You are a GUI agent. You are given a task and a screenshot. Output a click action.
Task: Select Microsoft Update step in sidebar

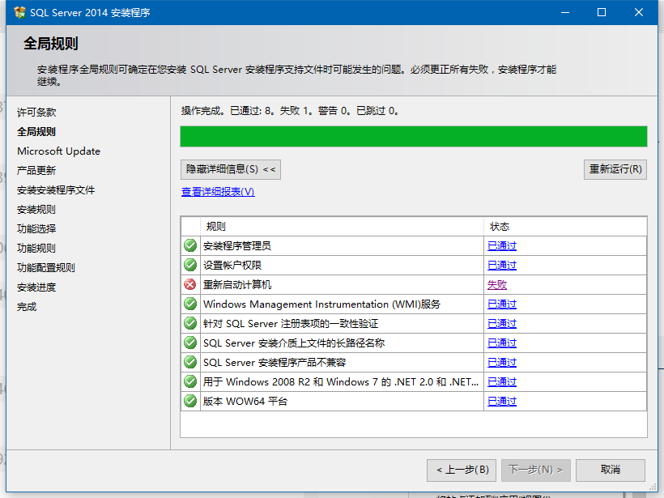coord(58,151)
